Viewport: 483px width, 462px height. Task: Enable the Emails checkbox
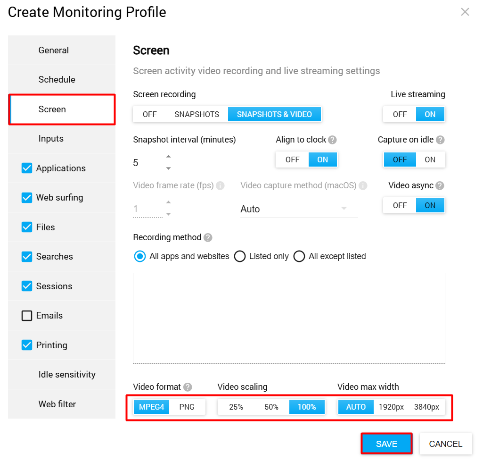coord(27,316)
